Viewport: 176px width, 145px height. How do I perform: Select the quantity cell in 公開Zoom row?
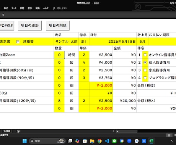click(59, 55)
